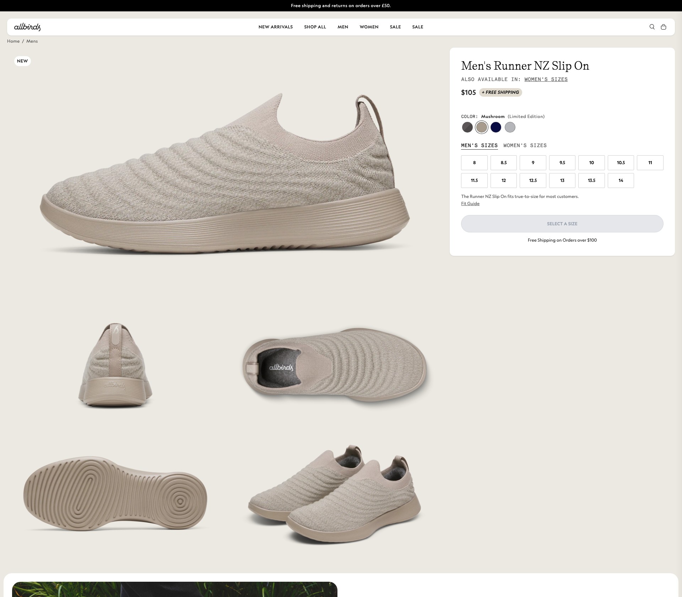Choose size 13
682x597 pixels.
562,181
